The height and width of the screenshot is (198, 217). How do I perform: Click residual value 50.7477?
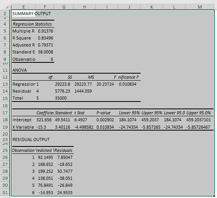pos(65,171)
